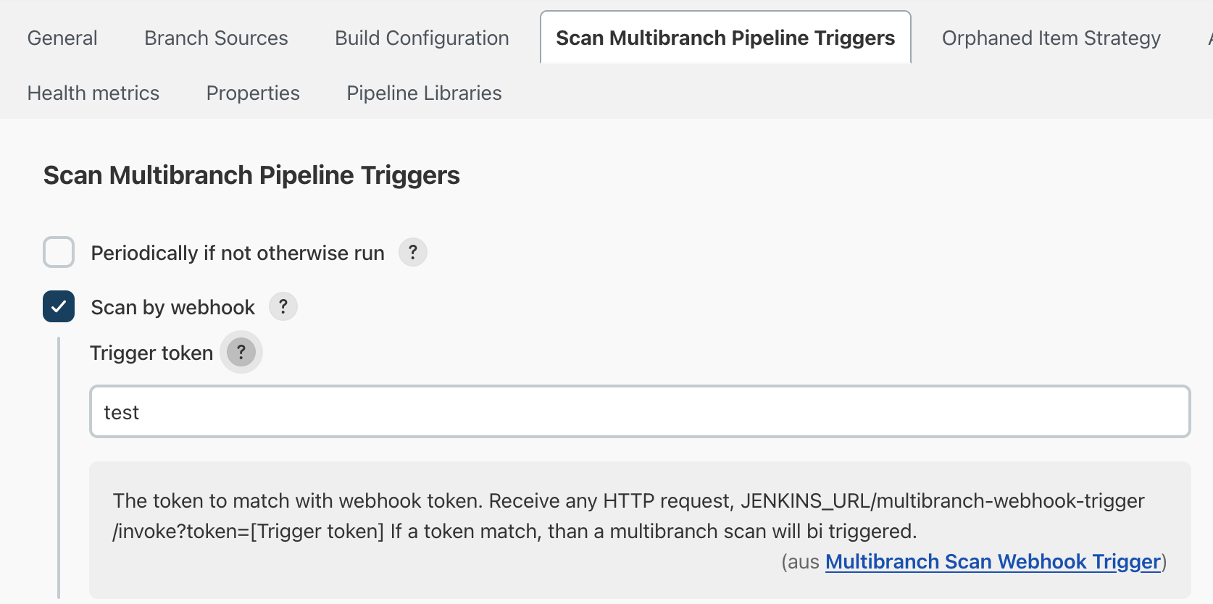
Task: Enable Periodically if not otherwise run
Action: coord(58,253)
